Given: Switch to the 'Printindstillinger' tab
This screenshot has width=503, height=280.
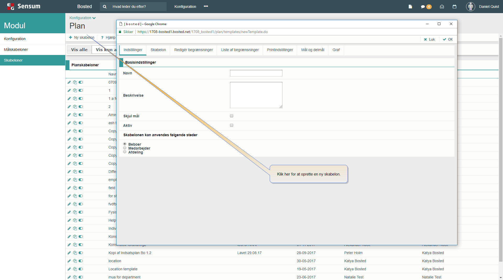Looking at the screenshot, I should [x=280, y=50].
